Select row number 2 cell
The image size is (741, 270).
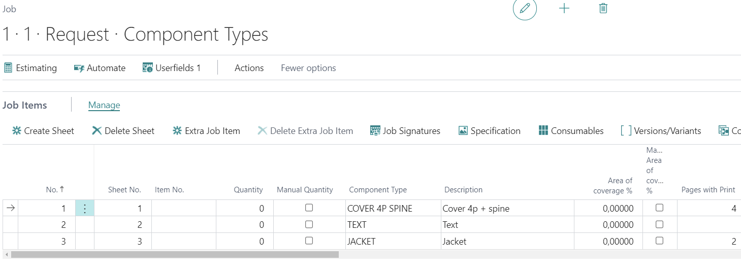click(x=47, y=225)
